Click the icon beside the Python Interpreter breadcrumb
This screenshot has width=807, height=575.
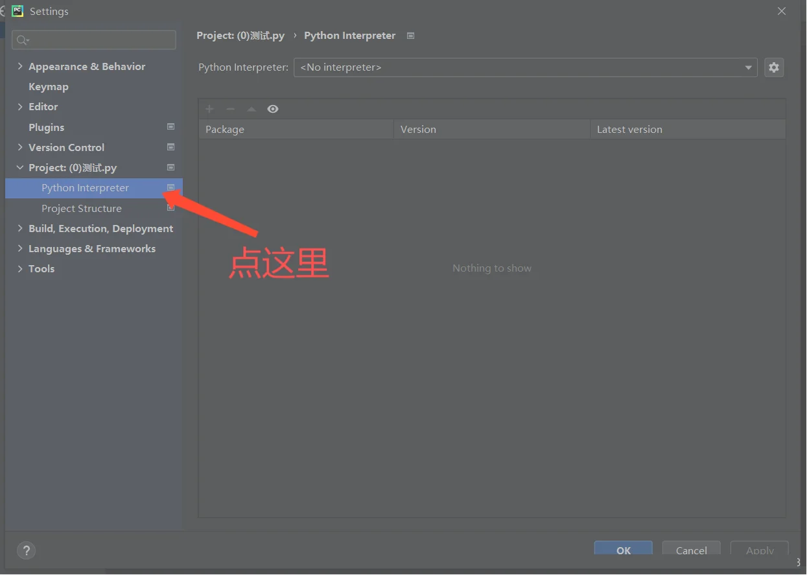coord(410,36)
